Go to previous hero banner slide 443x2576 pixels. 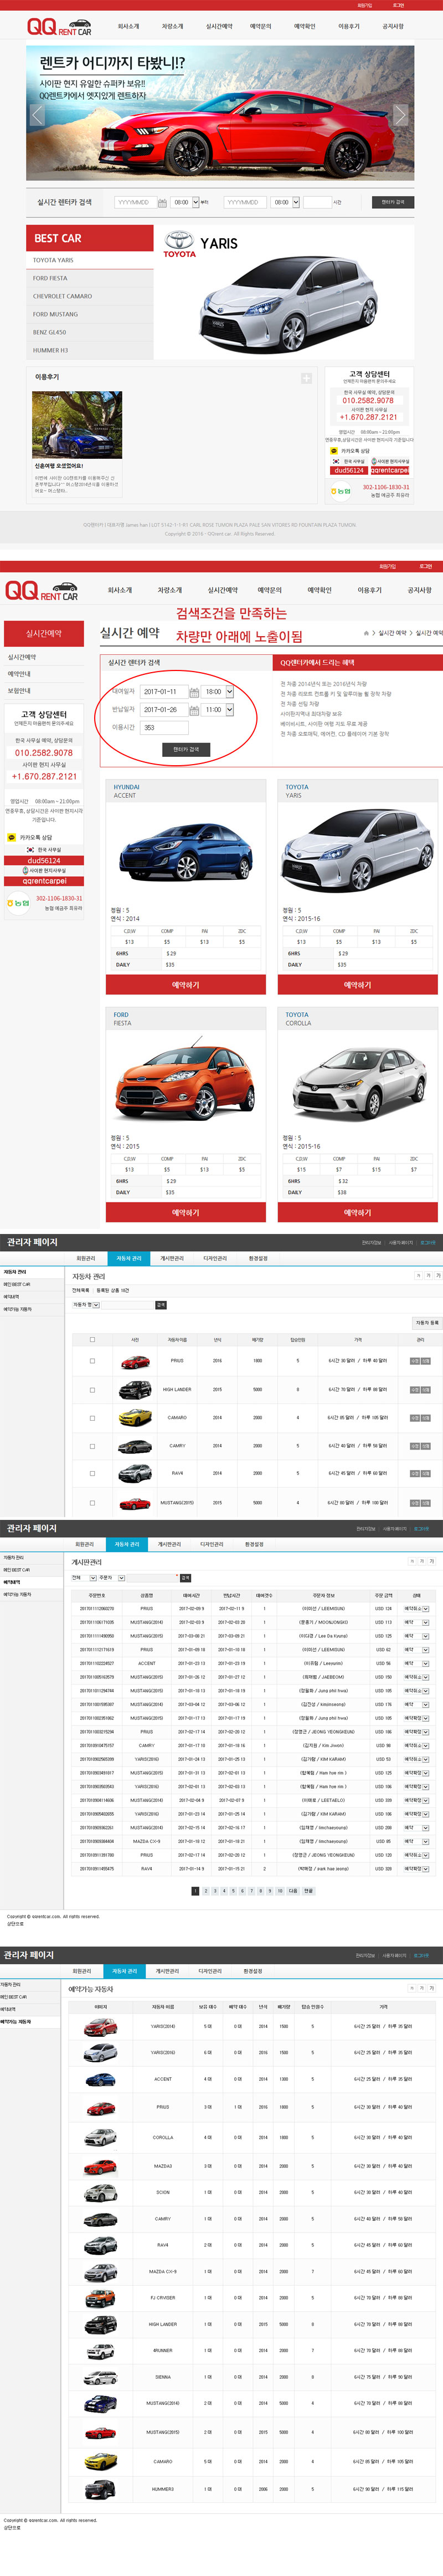pyautogui.click(x=37, y=114)
